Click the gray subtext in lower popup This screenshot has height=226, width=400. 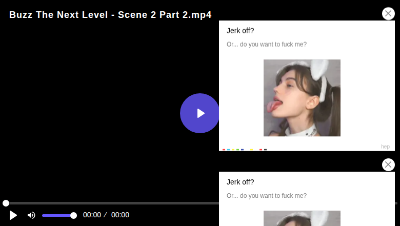tap(267, 196)
